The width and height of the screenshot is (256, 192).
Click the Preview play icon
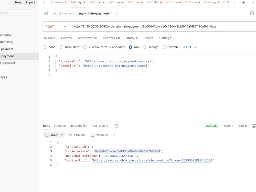coord(71,135)
